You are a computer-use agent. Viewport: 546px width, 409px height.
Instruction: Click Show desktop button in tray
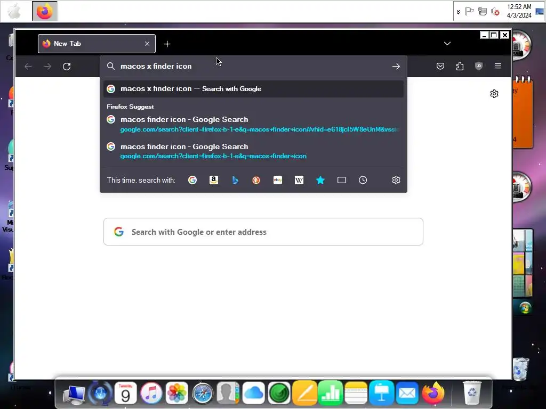pyautogui.click(x=540, y=12)
